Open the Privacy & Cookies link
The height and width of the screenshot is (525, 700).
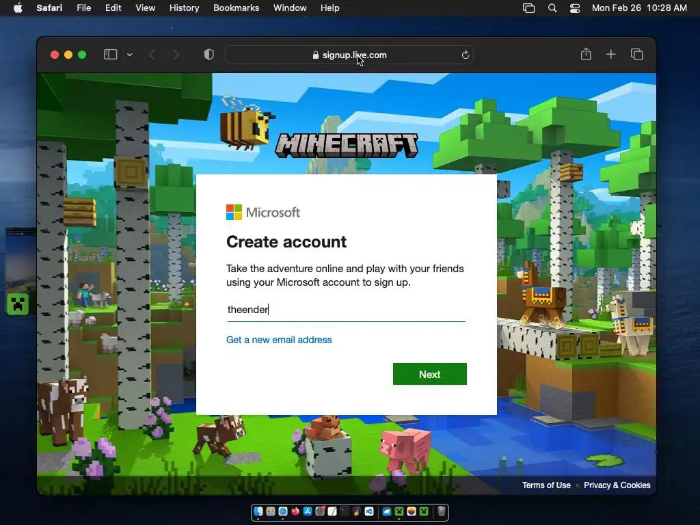pos(617,485)
